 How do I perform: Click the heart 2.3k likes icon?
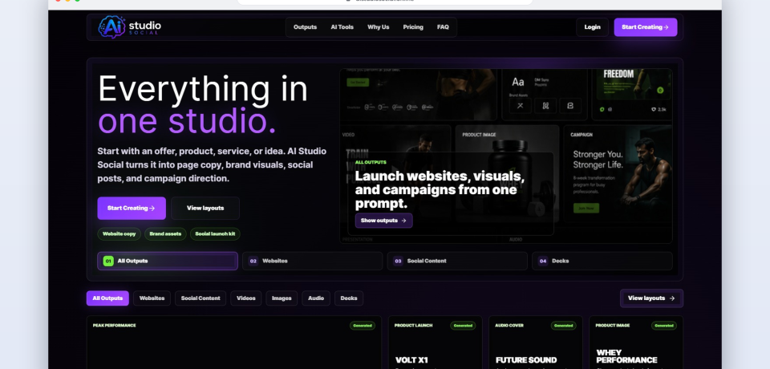(x=654, y=110)
